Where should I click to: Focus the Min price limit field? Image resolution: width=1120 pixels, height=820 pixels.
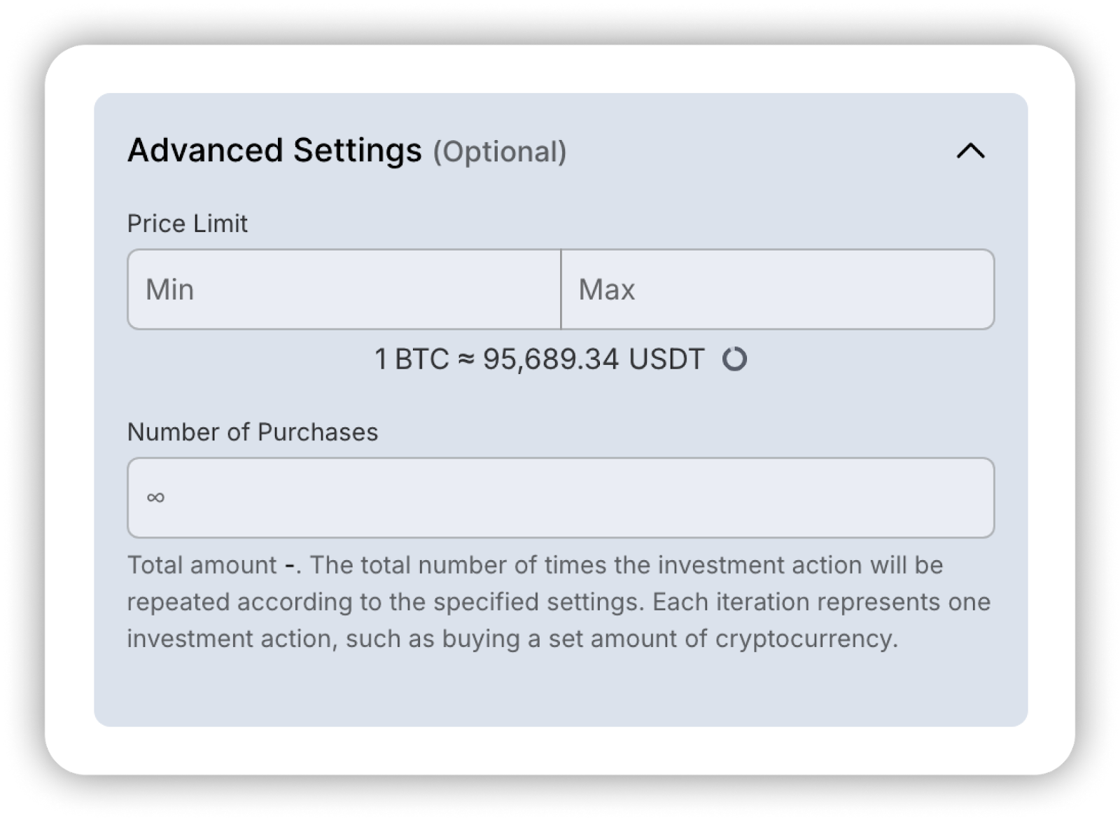point(344,289)
